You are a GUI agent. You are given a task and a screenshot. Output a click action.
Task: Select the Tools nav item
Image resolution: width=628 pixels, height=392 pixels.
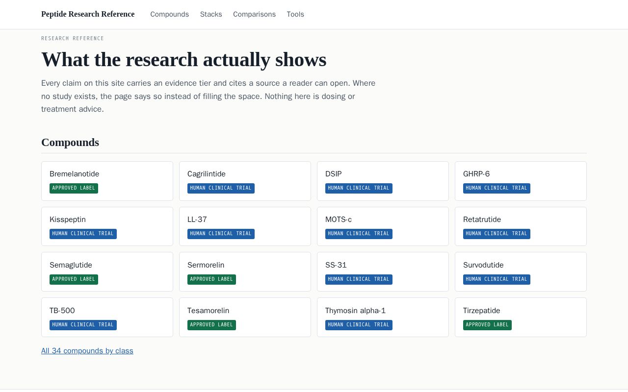pos(295,14)
